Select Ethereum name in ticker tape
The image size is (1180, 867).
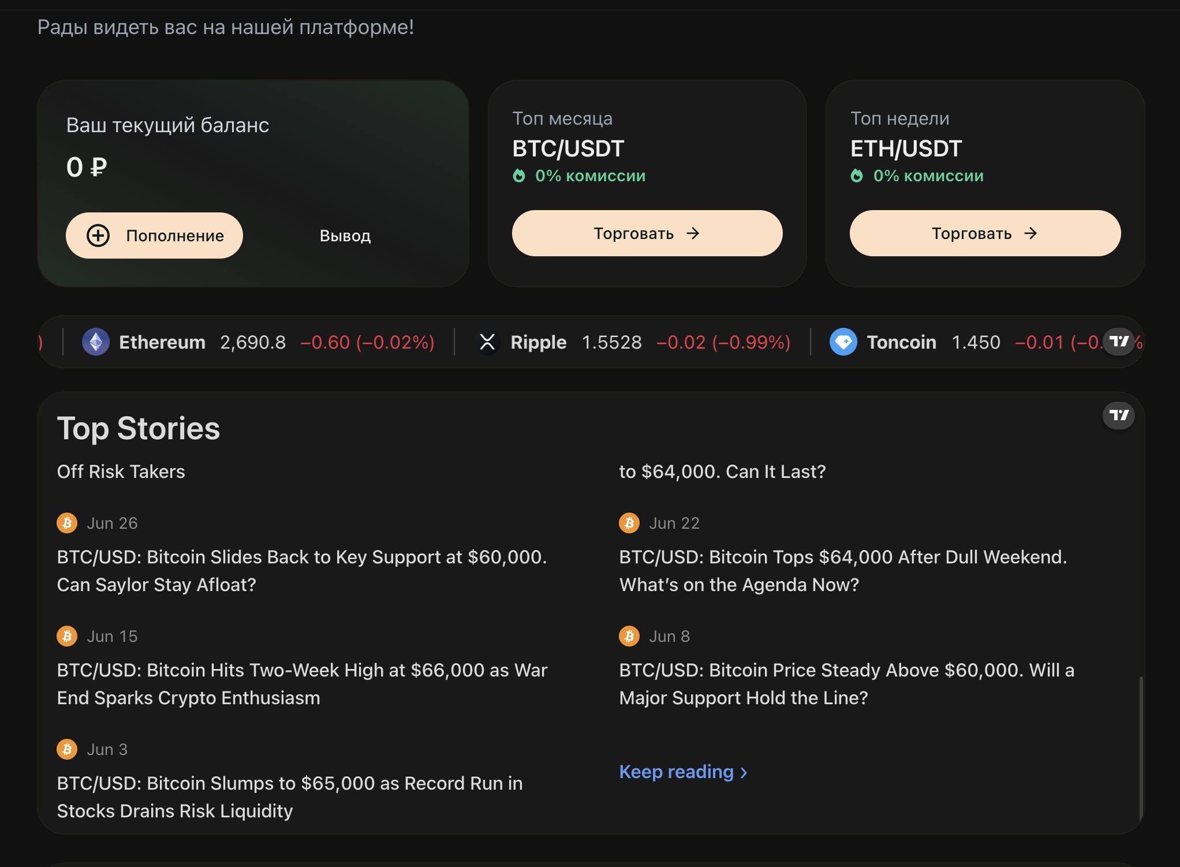[162, 342]
